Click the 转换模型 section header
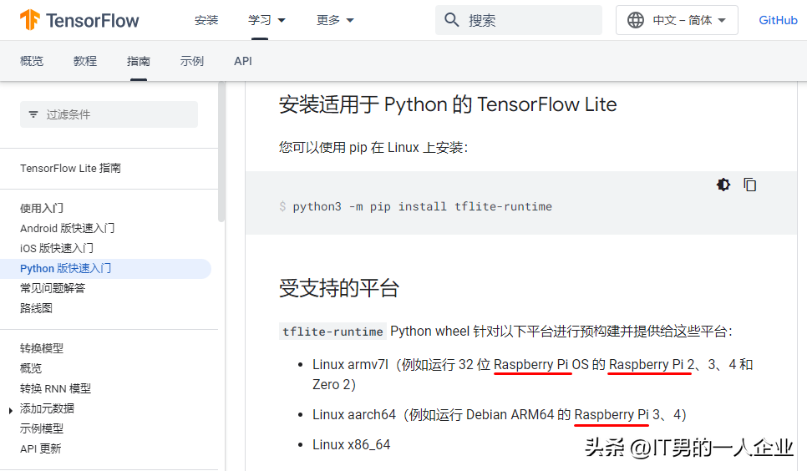 click(42, 348)
